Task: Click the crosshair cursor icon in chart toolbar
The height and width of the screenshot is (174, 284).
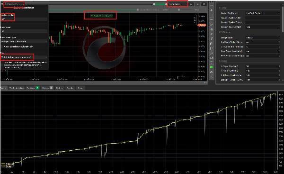Action: tap(212, 10)
